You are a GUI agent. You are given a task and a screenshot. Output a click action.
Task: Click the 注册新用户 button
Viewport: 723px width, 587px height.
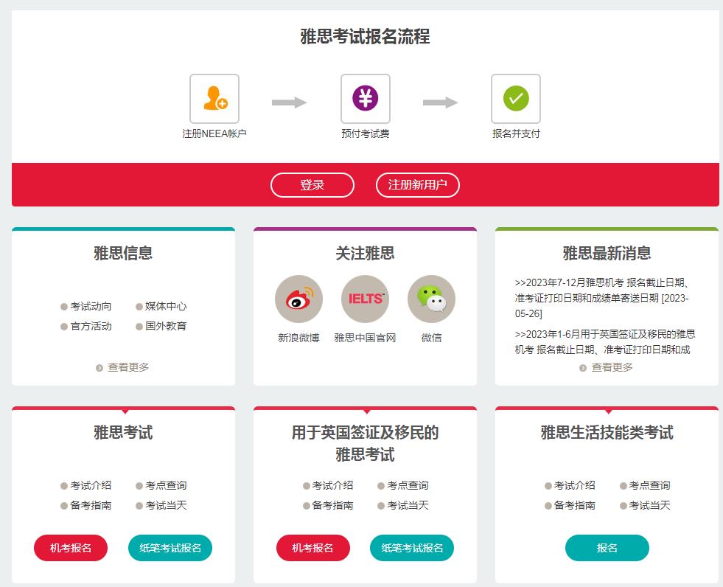point(418,185)
